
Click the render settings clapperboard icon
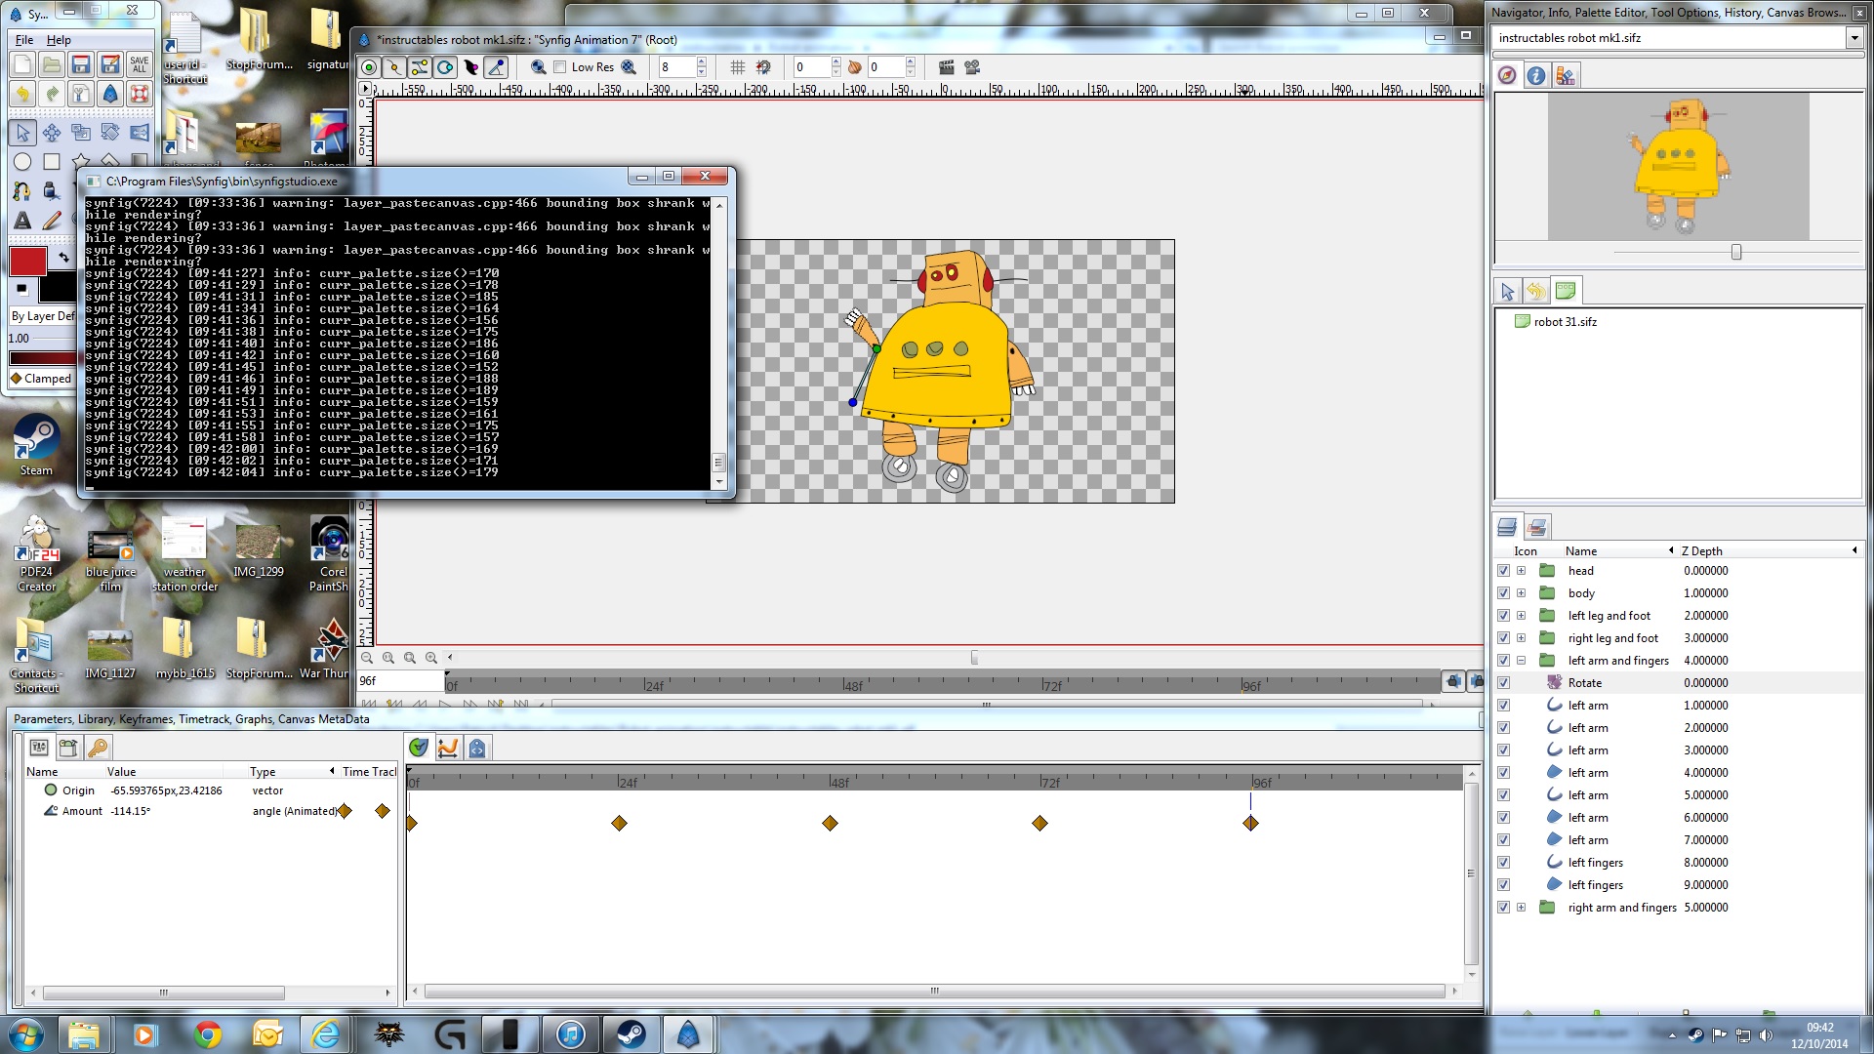coord(946,67)
